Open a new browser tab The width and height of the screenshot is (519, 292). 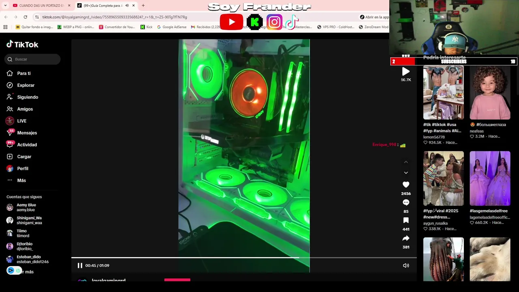point(143,6)
